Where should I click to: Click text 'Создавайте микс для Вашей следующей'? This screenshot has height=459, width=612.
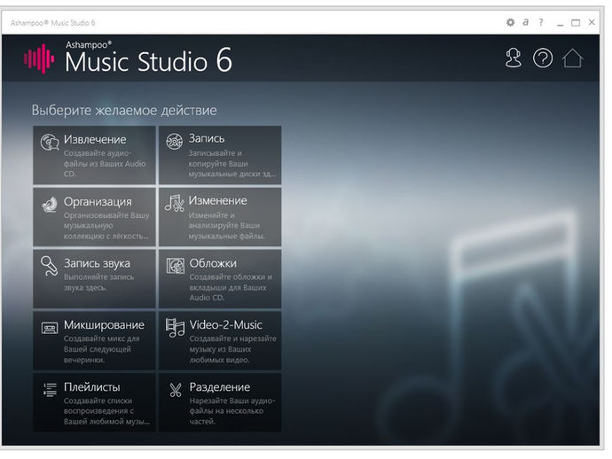tap(101, 344)
